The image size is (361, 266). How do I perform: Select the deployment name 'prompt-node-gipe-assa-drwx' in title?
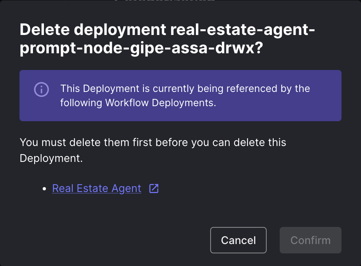click(141, 48)
